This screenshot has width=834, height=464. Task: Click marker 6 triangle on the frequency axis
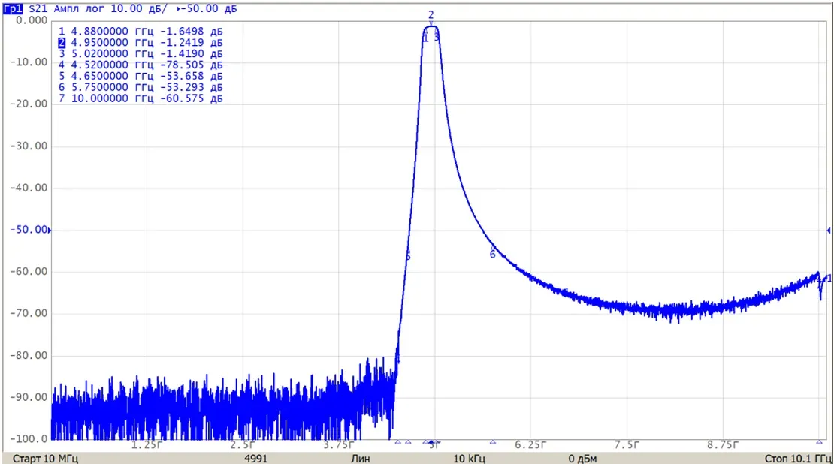493,441
